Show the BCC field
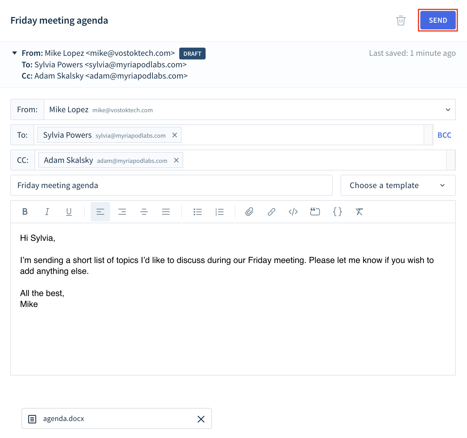The image size is (467, 438). 444,135
